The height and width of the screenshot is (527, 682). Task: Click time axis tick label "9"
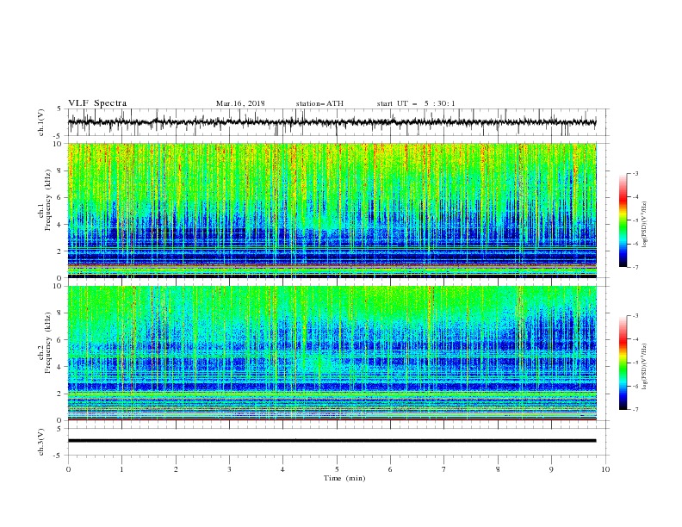pos(551,469)
